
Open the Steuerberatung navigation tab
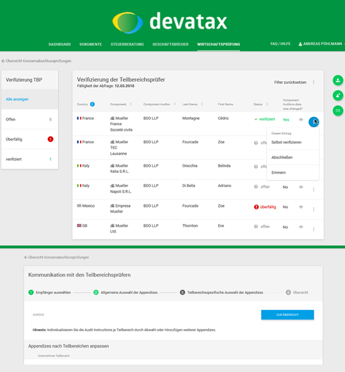(x=127, y=45)
